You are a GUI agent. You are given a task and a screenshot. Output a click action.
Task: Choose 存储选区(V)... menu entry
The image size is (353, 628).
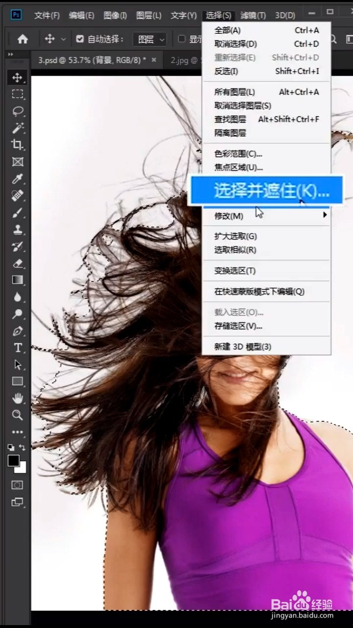[267, 326]
